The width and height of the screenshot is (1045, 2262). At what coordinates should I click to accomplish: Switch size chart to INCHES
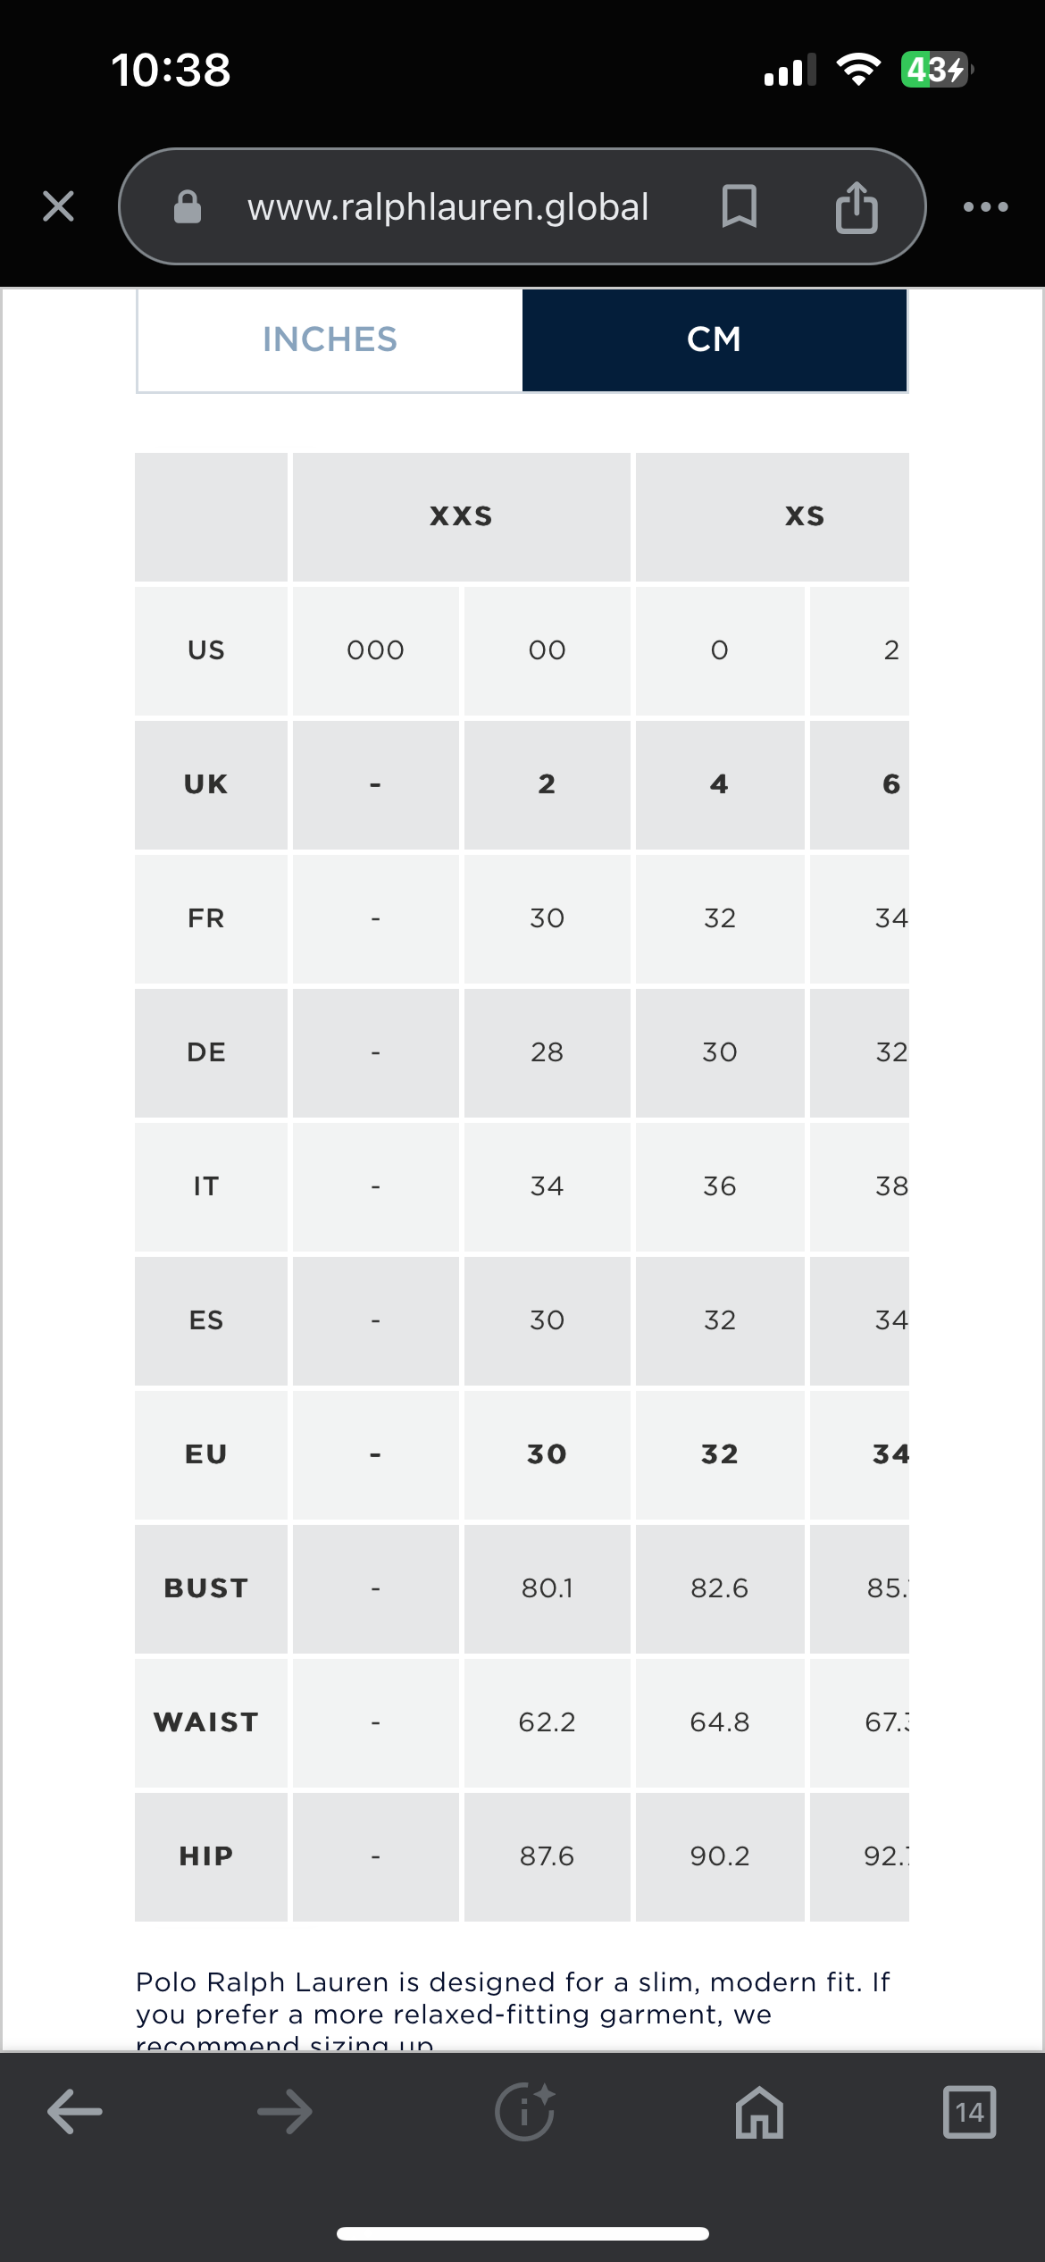[330, 339]
